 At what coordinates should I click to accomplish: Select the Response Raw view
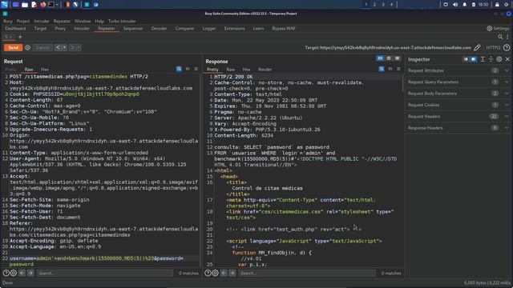coord(231,70)
